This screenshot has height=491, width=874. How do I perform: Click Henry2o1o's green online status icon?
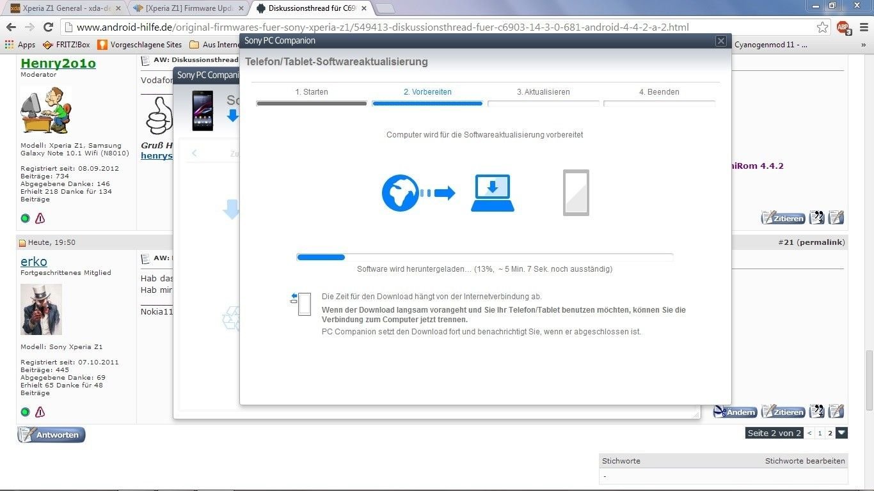pos(25,218)
